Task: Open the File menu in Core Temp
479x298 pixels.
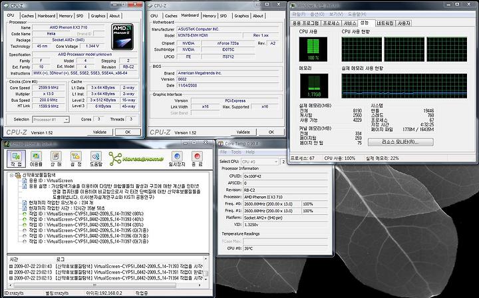Action: [x=224, y=152]
